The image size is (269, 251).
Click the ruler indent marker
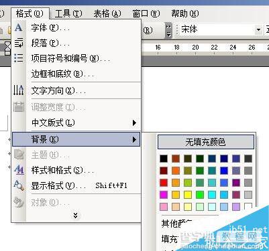(x=8, y=48)
